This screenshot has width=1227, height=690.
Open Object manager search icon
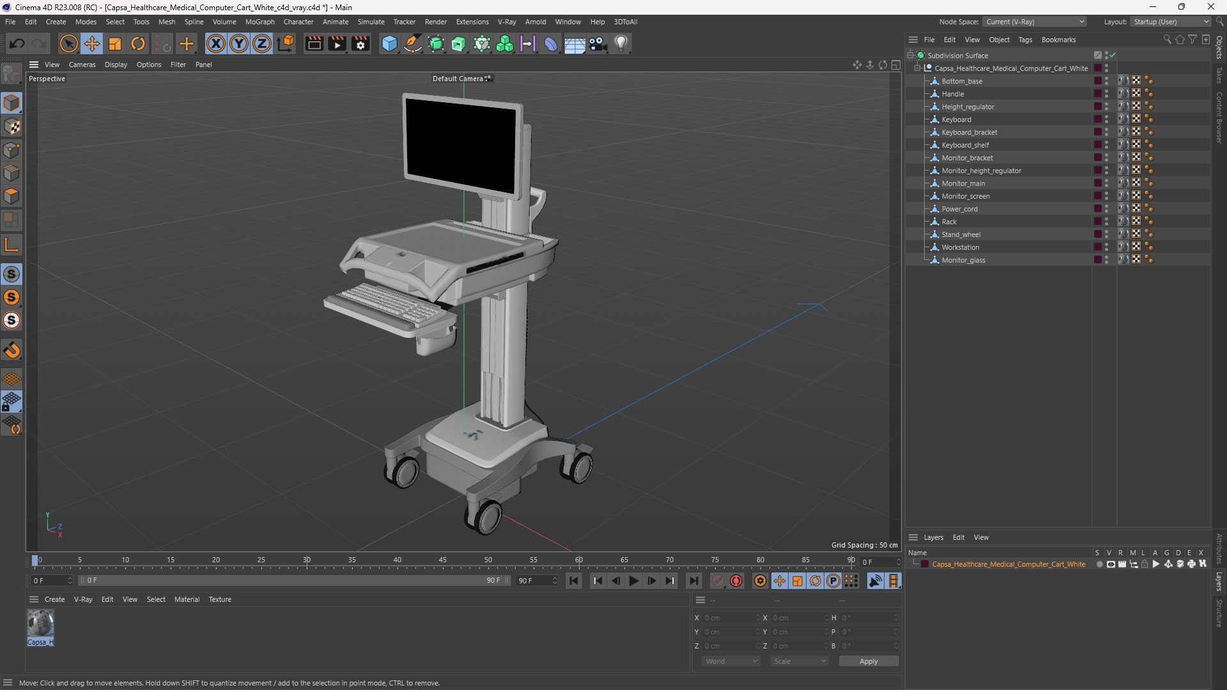pyautogui.click(x=1167, y=40)
